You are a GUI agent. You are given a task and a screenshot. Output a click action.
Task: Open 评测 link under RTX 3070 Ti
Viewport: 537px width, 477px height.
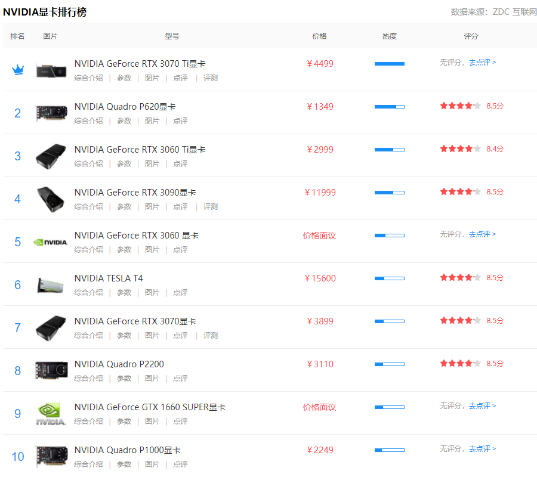point(211,78)
